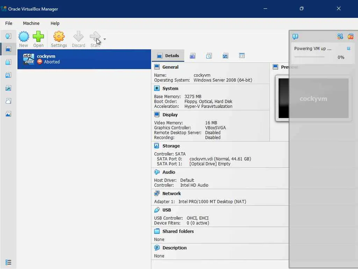The image size is (358, 269).
Task: Click the USB section plug icon
Action: (x=157, y=210)
